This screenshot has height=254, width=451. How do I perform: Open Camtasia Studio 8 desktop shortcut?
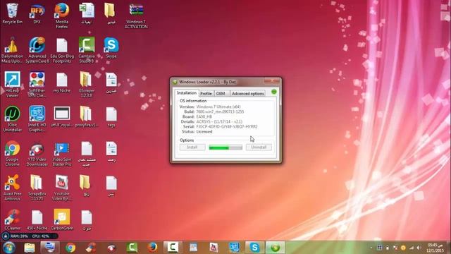pyautogui.click(x=87, y=50)
